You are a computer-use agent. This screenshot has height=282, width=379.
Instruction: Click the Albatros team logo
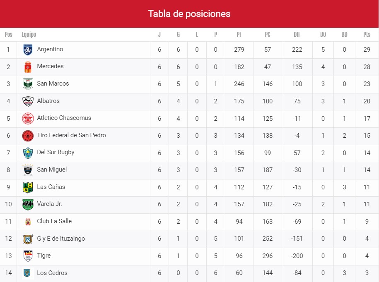tap(28, 101)
